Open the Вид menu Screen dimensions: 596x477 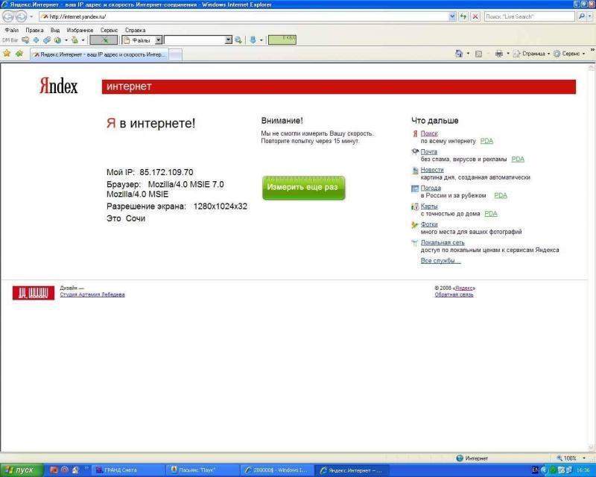tap(55, 30)
